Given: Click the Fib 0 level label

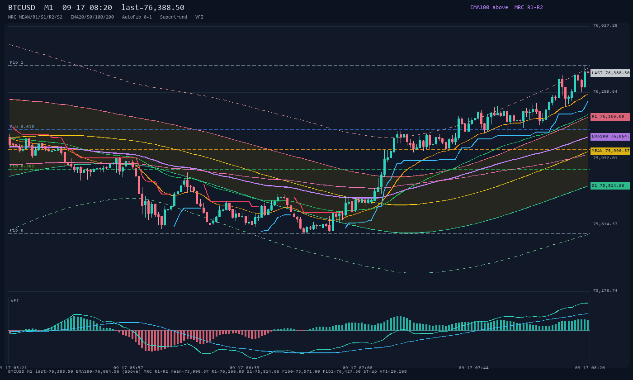Looking at the screenshot, I should click(x=17, y=230).
